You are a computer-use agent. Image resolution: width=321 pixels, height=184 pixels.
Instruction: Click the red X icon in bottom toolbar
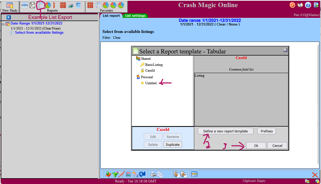pyautogui.click(x=315, y=175)
